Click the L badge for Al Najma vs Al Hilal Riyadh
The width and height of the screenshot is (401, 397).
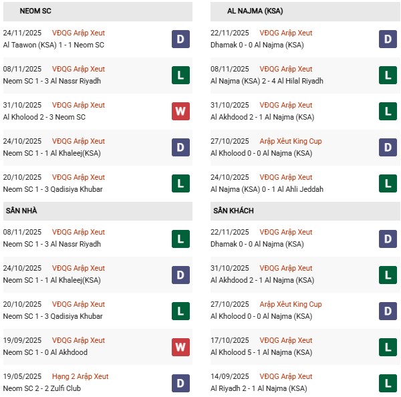point(388,76)
